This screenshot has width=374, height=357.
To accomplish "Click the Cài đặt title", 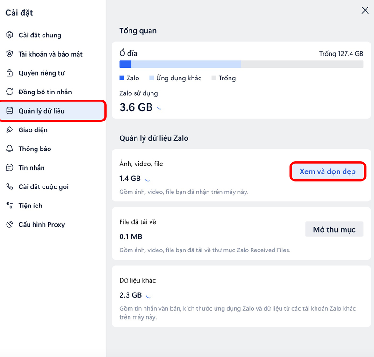I will (19, 13).
